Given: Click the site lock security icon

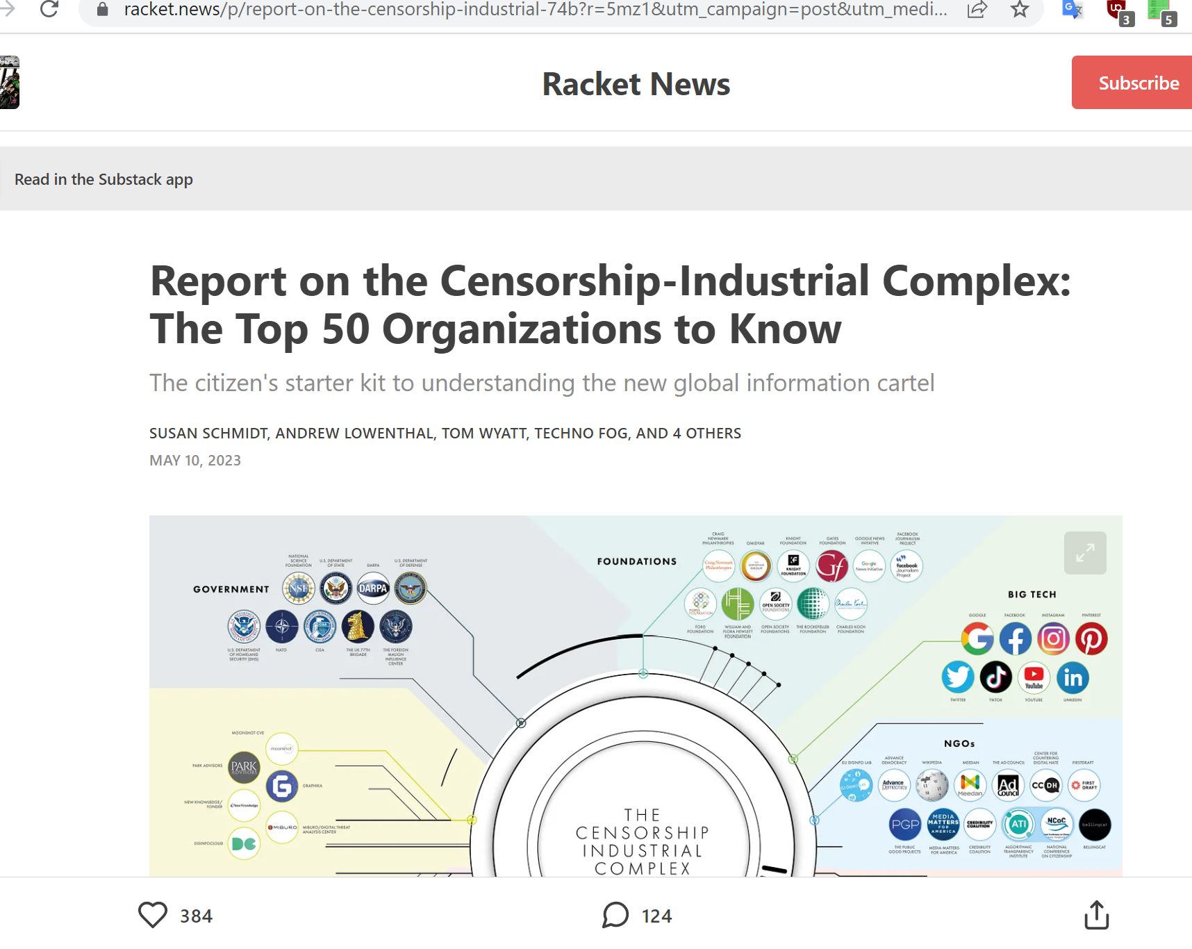Looking at the screenshot, I should [x=102, y=10].
